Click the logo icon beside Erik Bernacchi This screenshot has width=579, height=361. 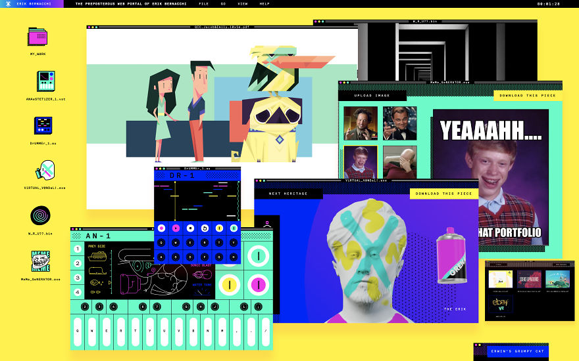coord(8,4)
